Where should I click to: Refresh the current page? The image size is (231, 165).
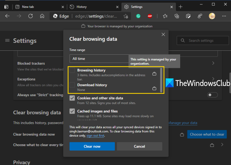coord(30,16)
